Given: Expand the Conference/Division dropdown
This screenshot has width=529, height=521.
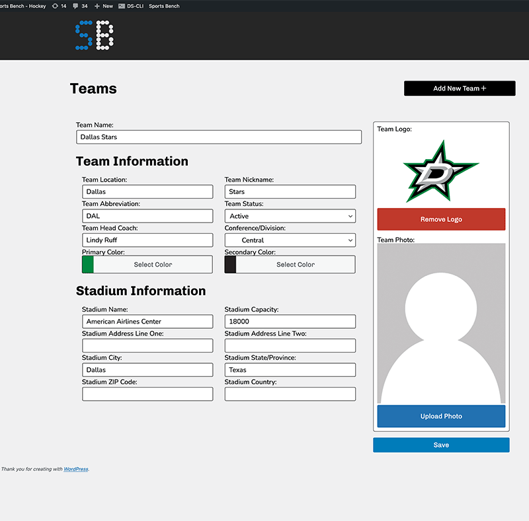Looking at the screenshot, I should [x=290, y=240].
